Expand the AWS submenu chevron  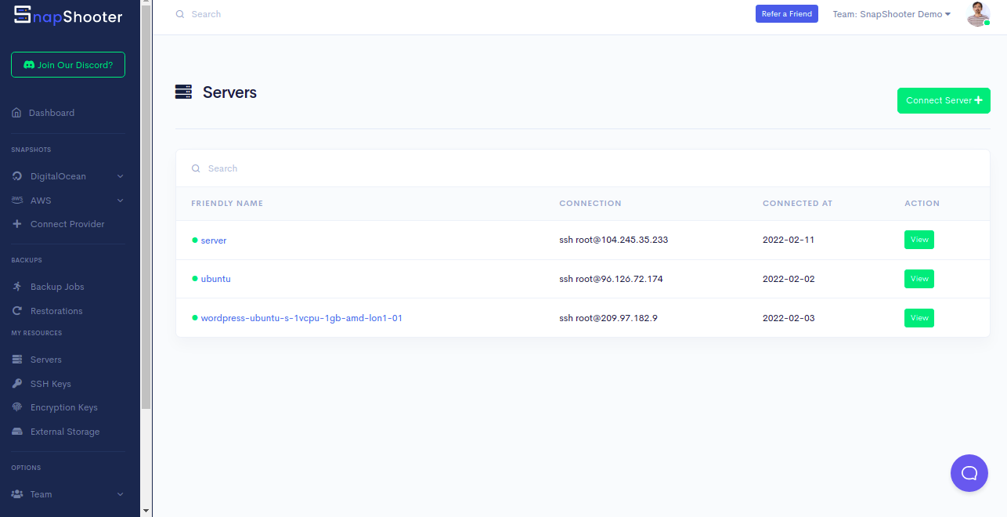(121, 201)
